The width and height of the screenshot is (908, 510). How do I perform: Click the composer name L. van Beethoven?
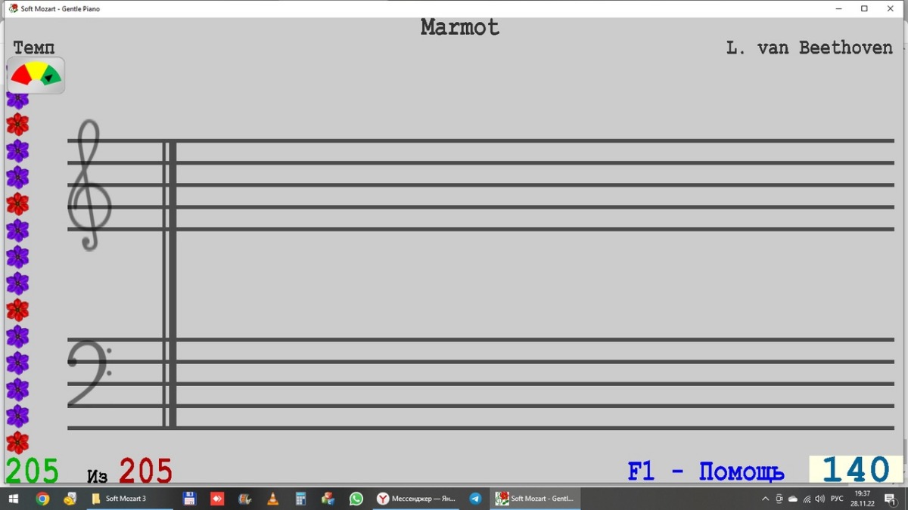(809, 48)
